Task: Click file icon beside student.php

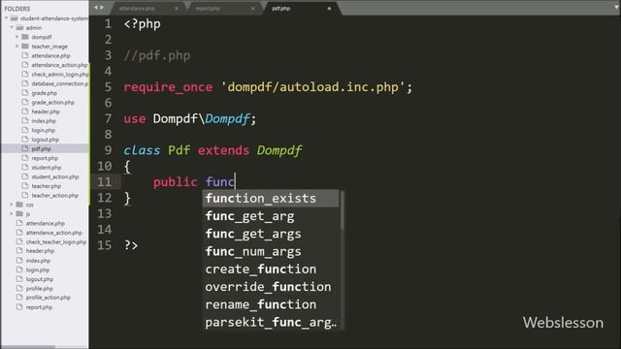Action: click(x=25, y=168)
